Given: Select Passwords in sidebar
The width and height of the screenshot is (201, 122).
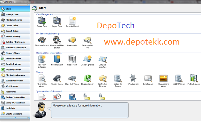Looking at the screenshot, I should pos(15,92).
